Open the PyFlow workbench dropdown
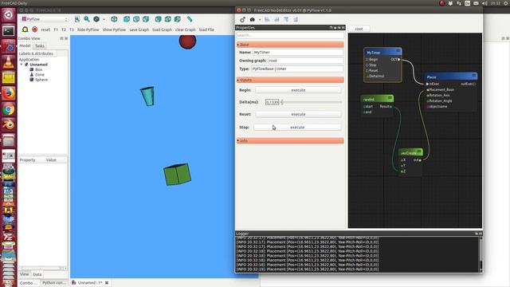 point(45,19)
